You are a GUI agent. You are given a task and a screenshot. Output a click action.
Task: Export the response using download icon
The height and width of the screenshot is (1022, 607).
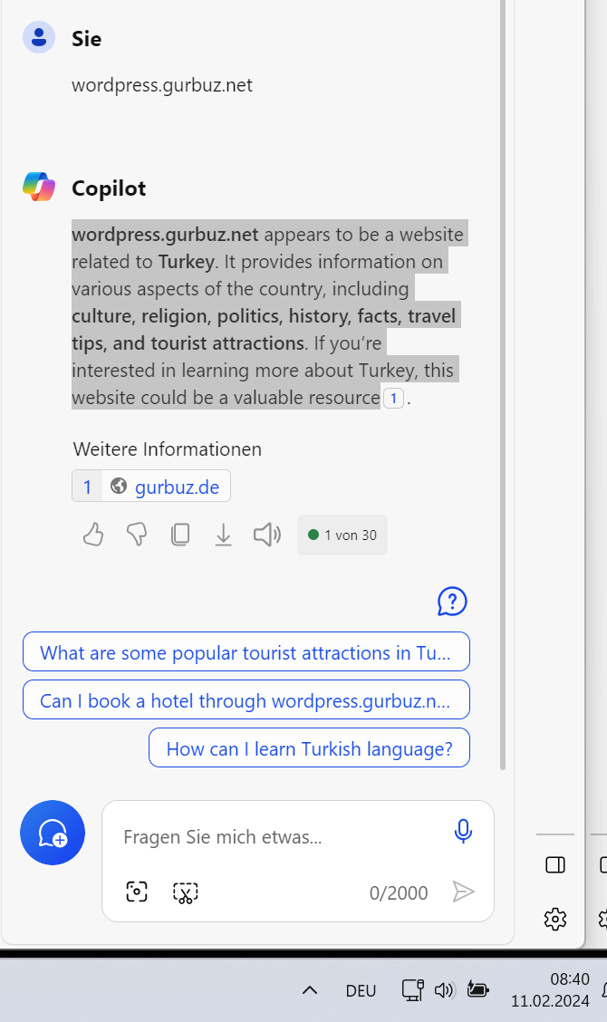(223, 535)
